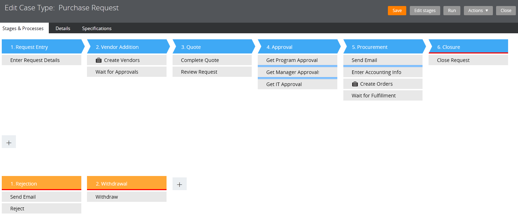The image size is (518, 216).
Task: Open the Create Vendors step
Action: click(127, 60)
